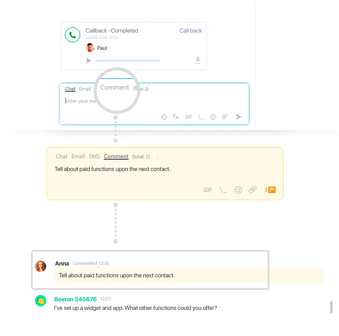Select the SMS tab in comment box
339x336 pixels.
94,156
